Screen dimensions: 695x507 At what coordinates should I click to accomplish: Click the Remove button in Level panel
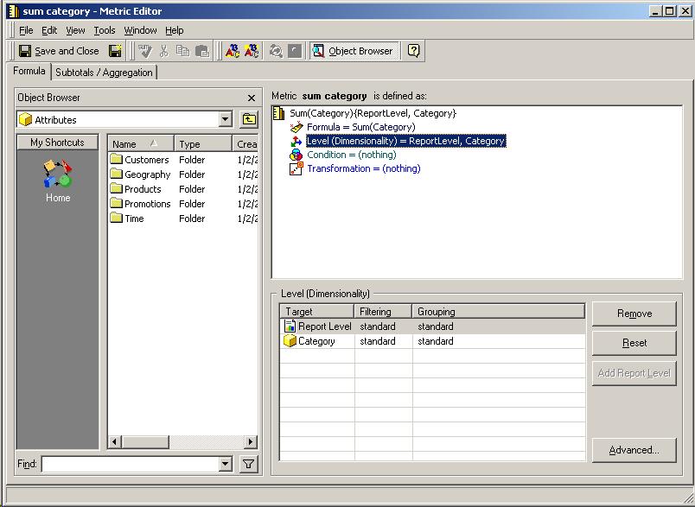pyautogui.click(x=634, y=313)
